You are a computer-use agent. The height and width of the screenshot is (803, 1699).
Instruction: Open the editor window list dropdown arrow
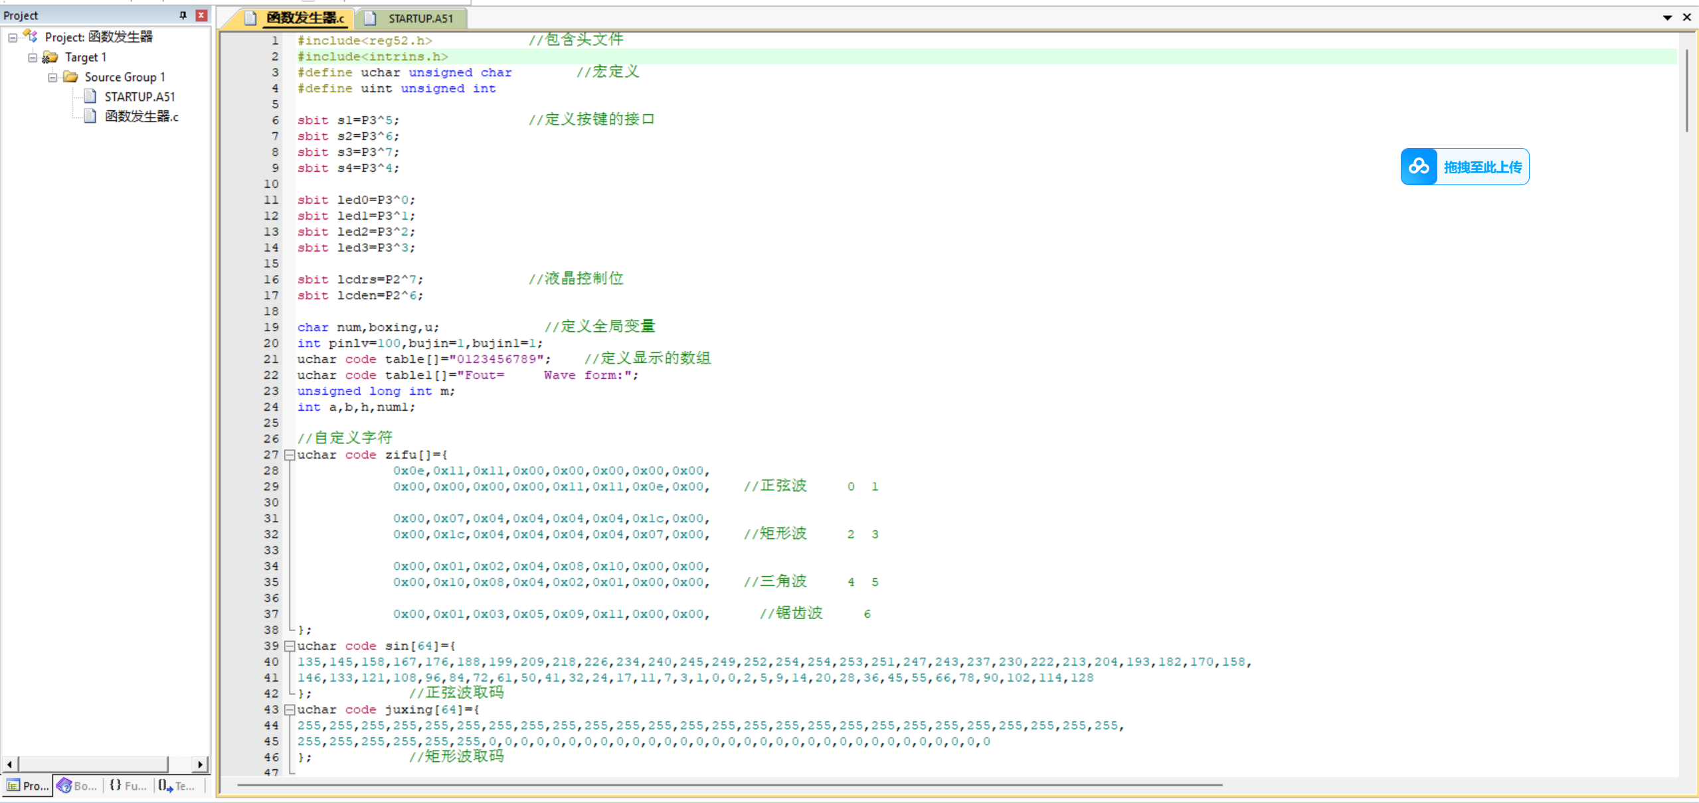click(1667, 18)
